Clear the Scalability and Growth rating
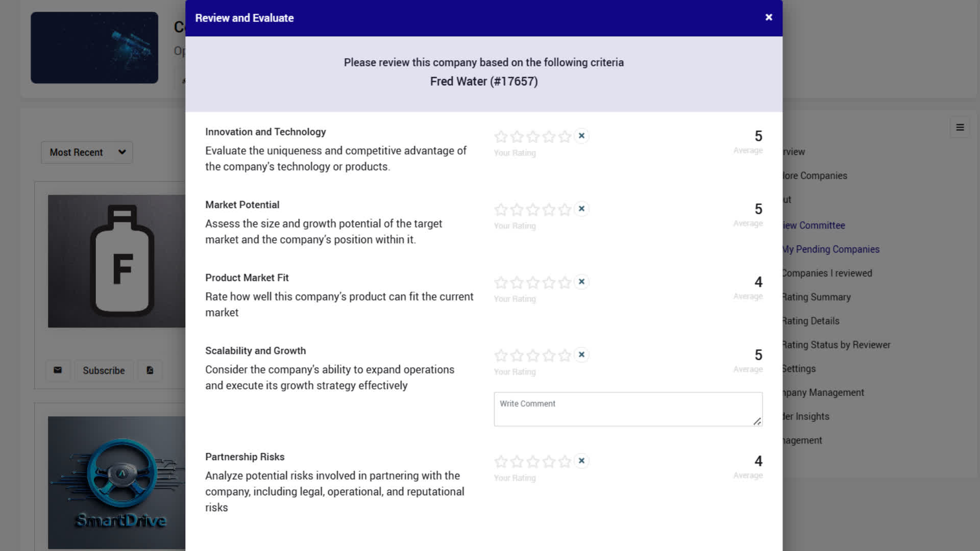The width and height of the screenshot is (980, 551). click(581, 355)
